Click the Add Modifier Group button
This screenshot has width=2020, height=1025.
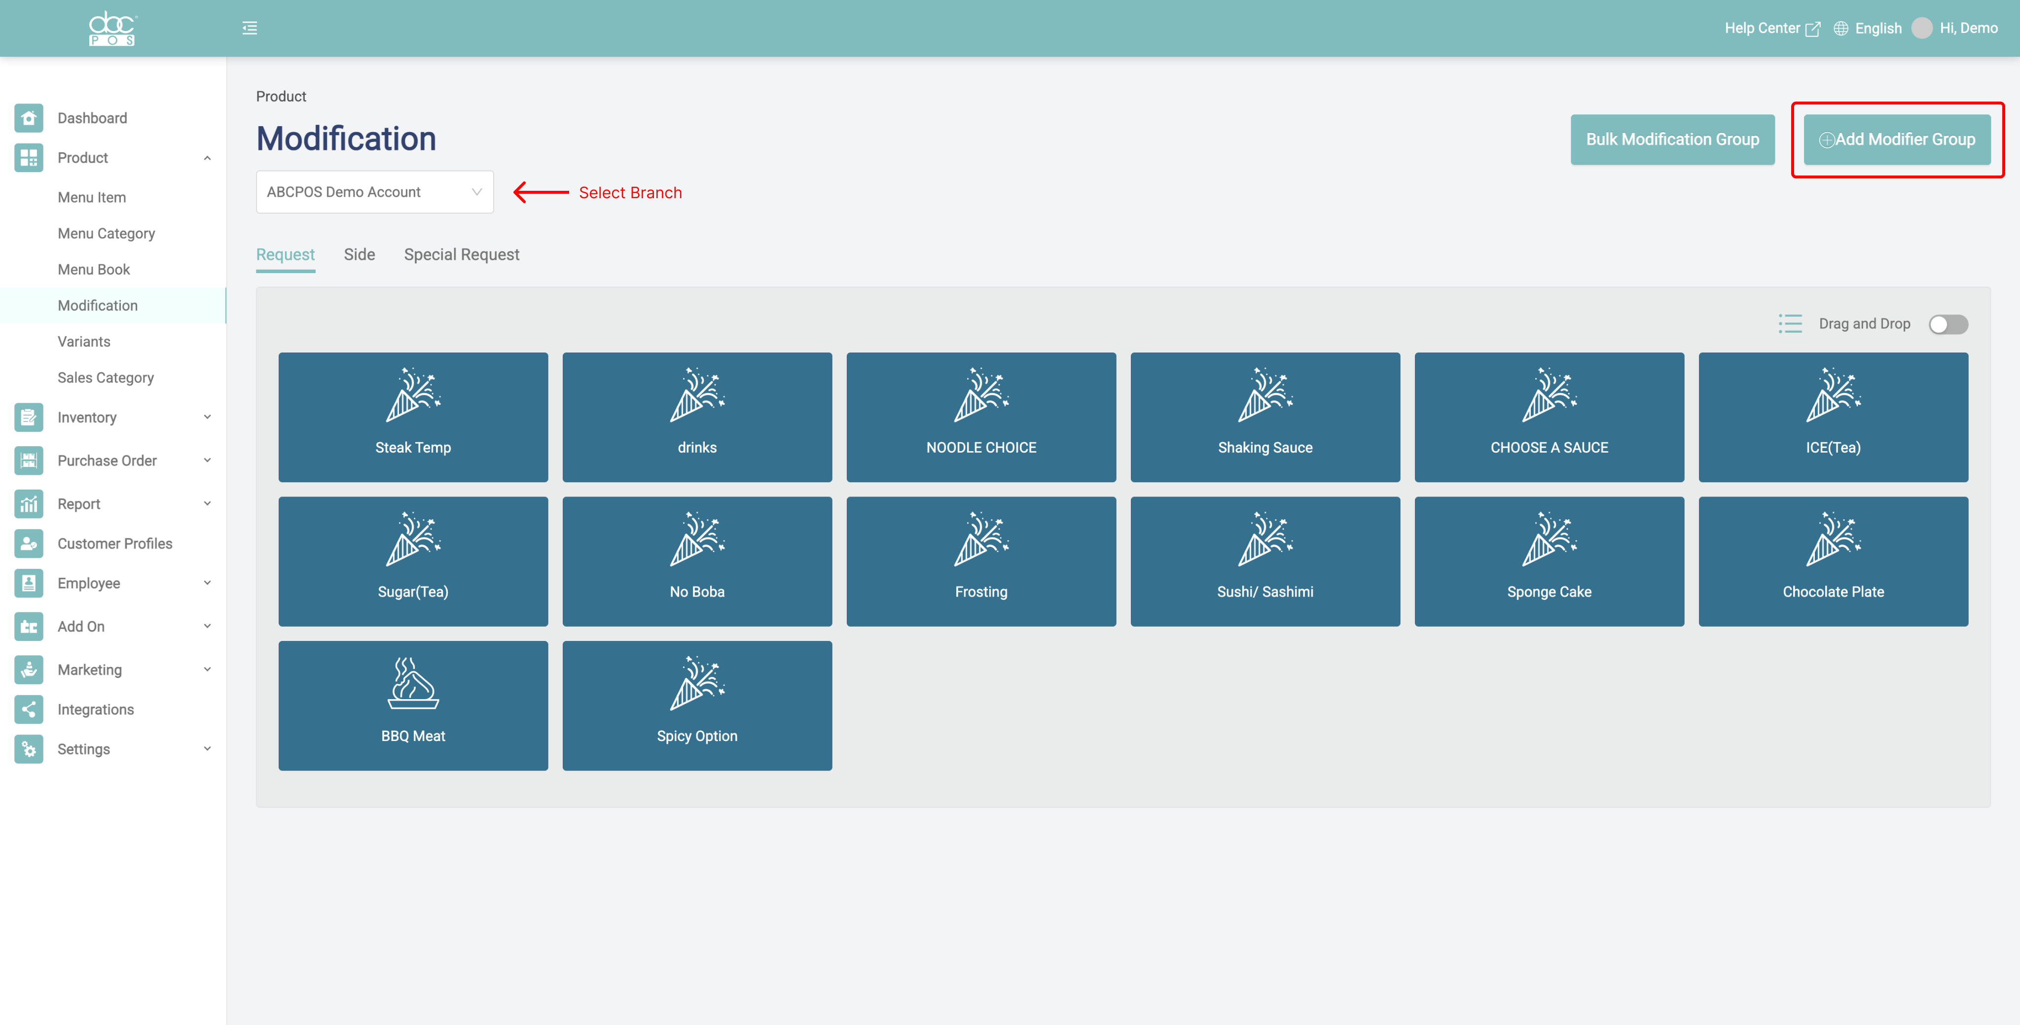coord(1896,140)
